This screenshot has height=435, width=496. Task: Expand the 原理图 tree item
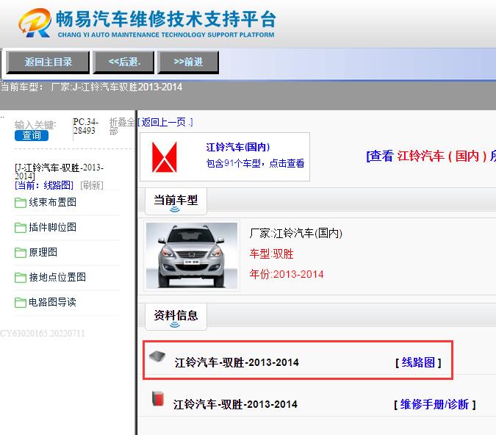pyautogui.click(x=43, y=252)
